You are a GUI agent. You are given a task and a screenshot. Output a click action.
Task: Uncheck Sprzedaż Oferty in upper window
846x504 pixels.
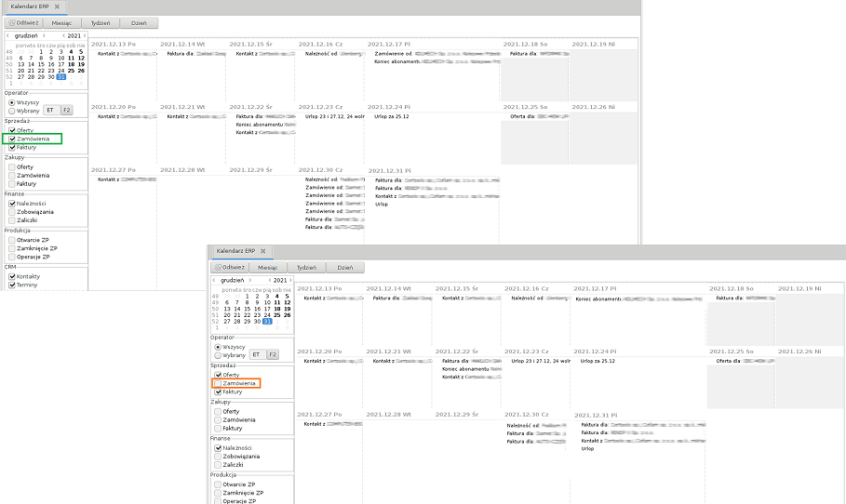pyautogui.click(x=12, y=130)
